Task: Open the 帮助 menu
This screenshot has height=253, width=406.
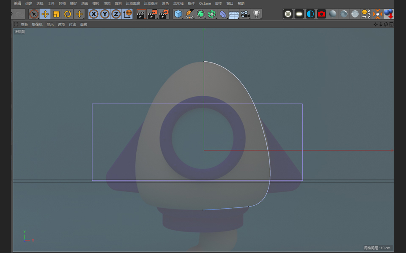Action: (241, 3)
